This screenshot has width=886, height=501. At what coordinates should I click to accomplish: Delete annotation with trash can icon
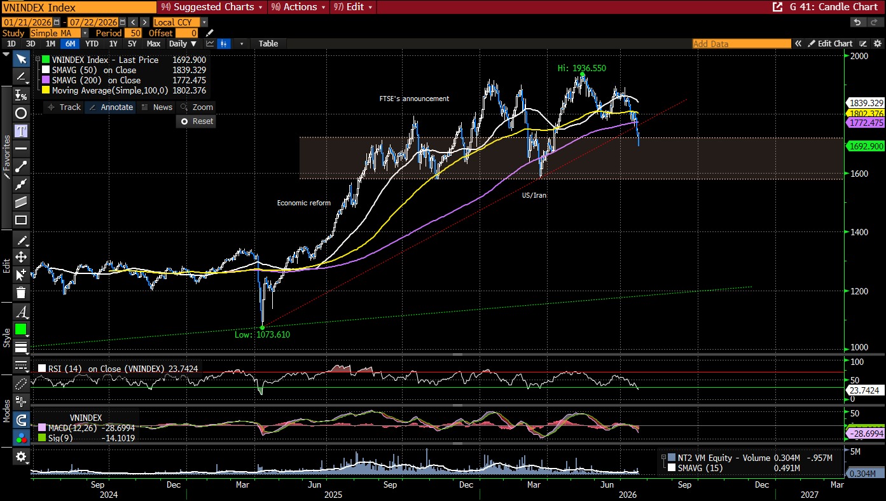[21, 292]
